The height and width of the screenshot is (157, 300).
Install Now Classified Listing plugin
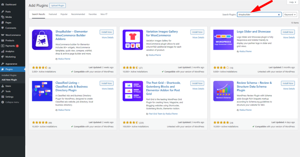click(x=107, y=83)
